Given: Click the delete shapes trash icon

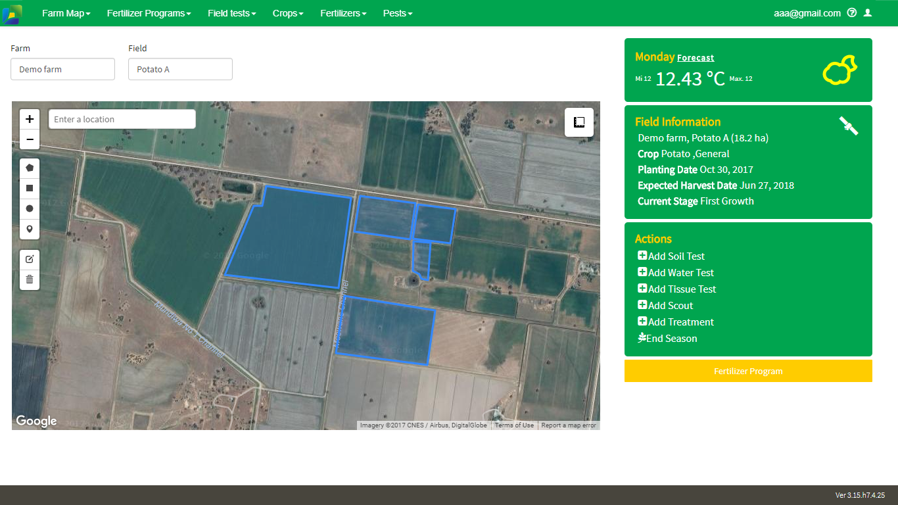Looking at the screenshot, I should [30, 279].
